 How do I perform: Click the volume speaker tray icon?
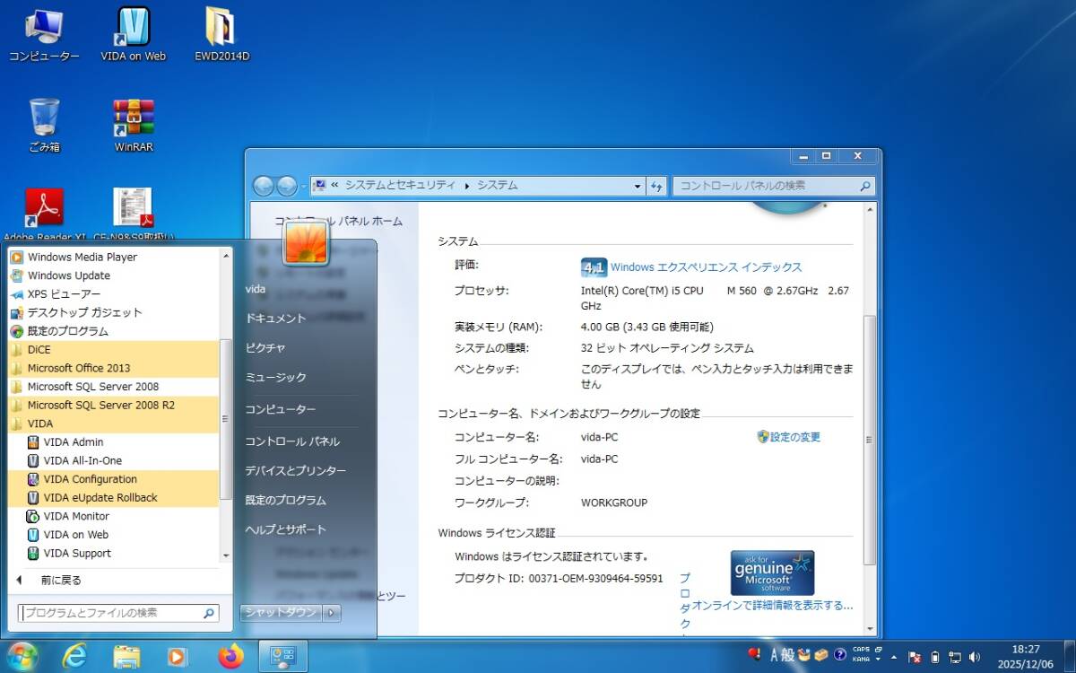975,657
